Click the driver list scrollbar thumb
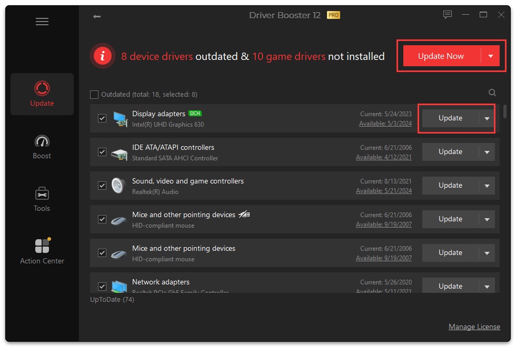This screenshot has width=516, height=347. (x=504, y=111)
